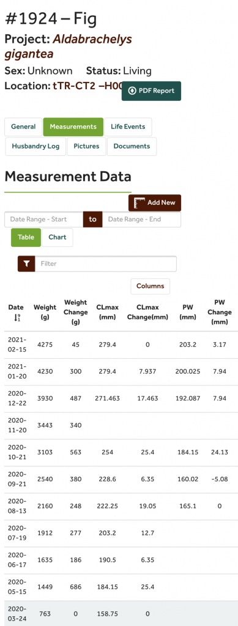The image size is (238, 626).
Task: Open the General tab
Action: [23, 127]
